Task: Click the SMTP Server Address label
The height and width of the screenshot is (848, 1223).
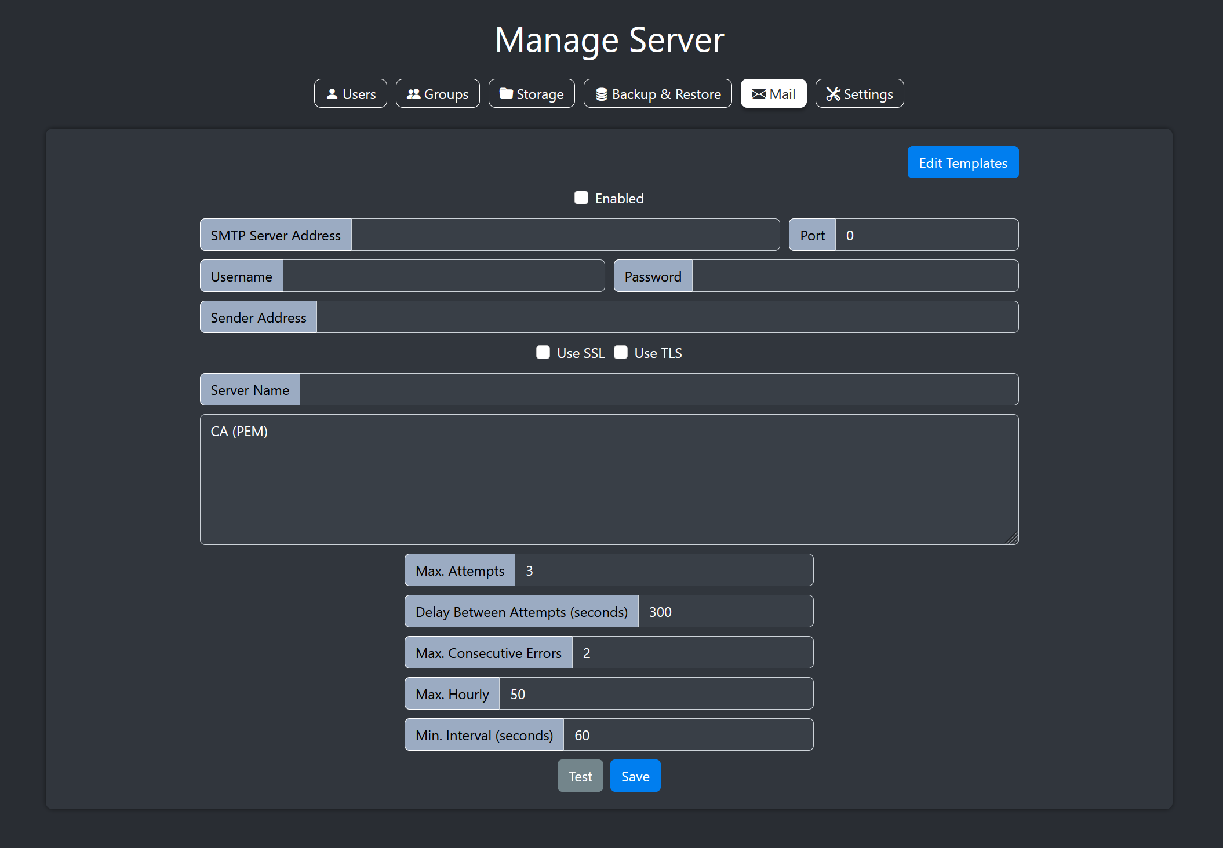Action: pos(276,235)
